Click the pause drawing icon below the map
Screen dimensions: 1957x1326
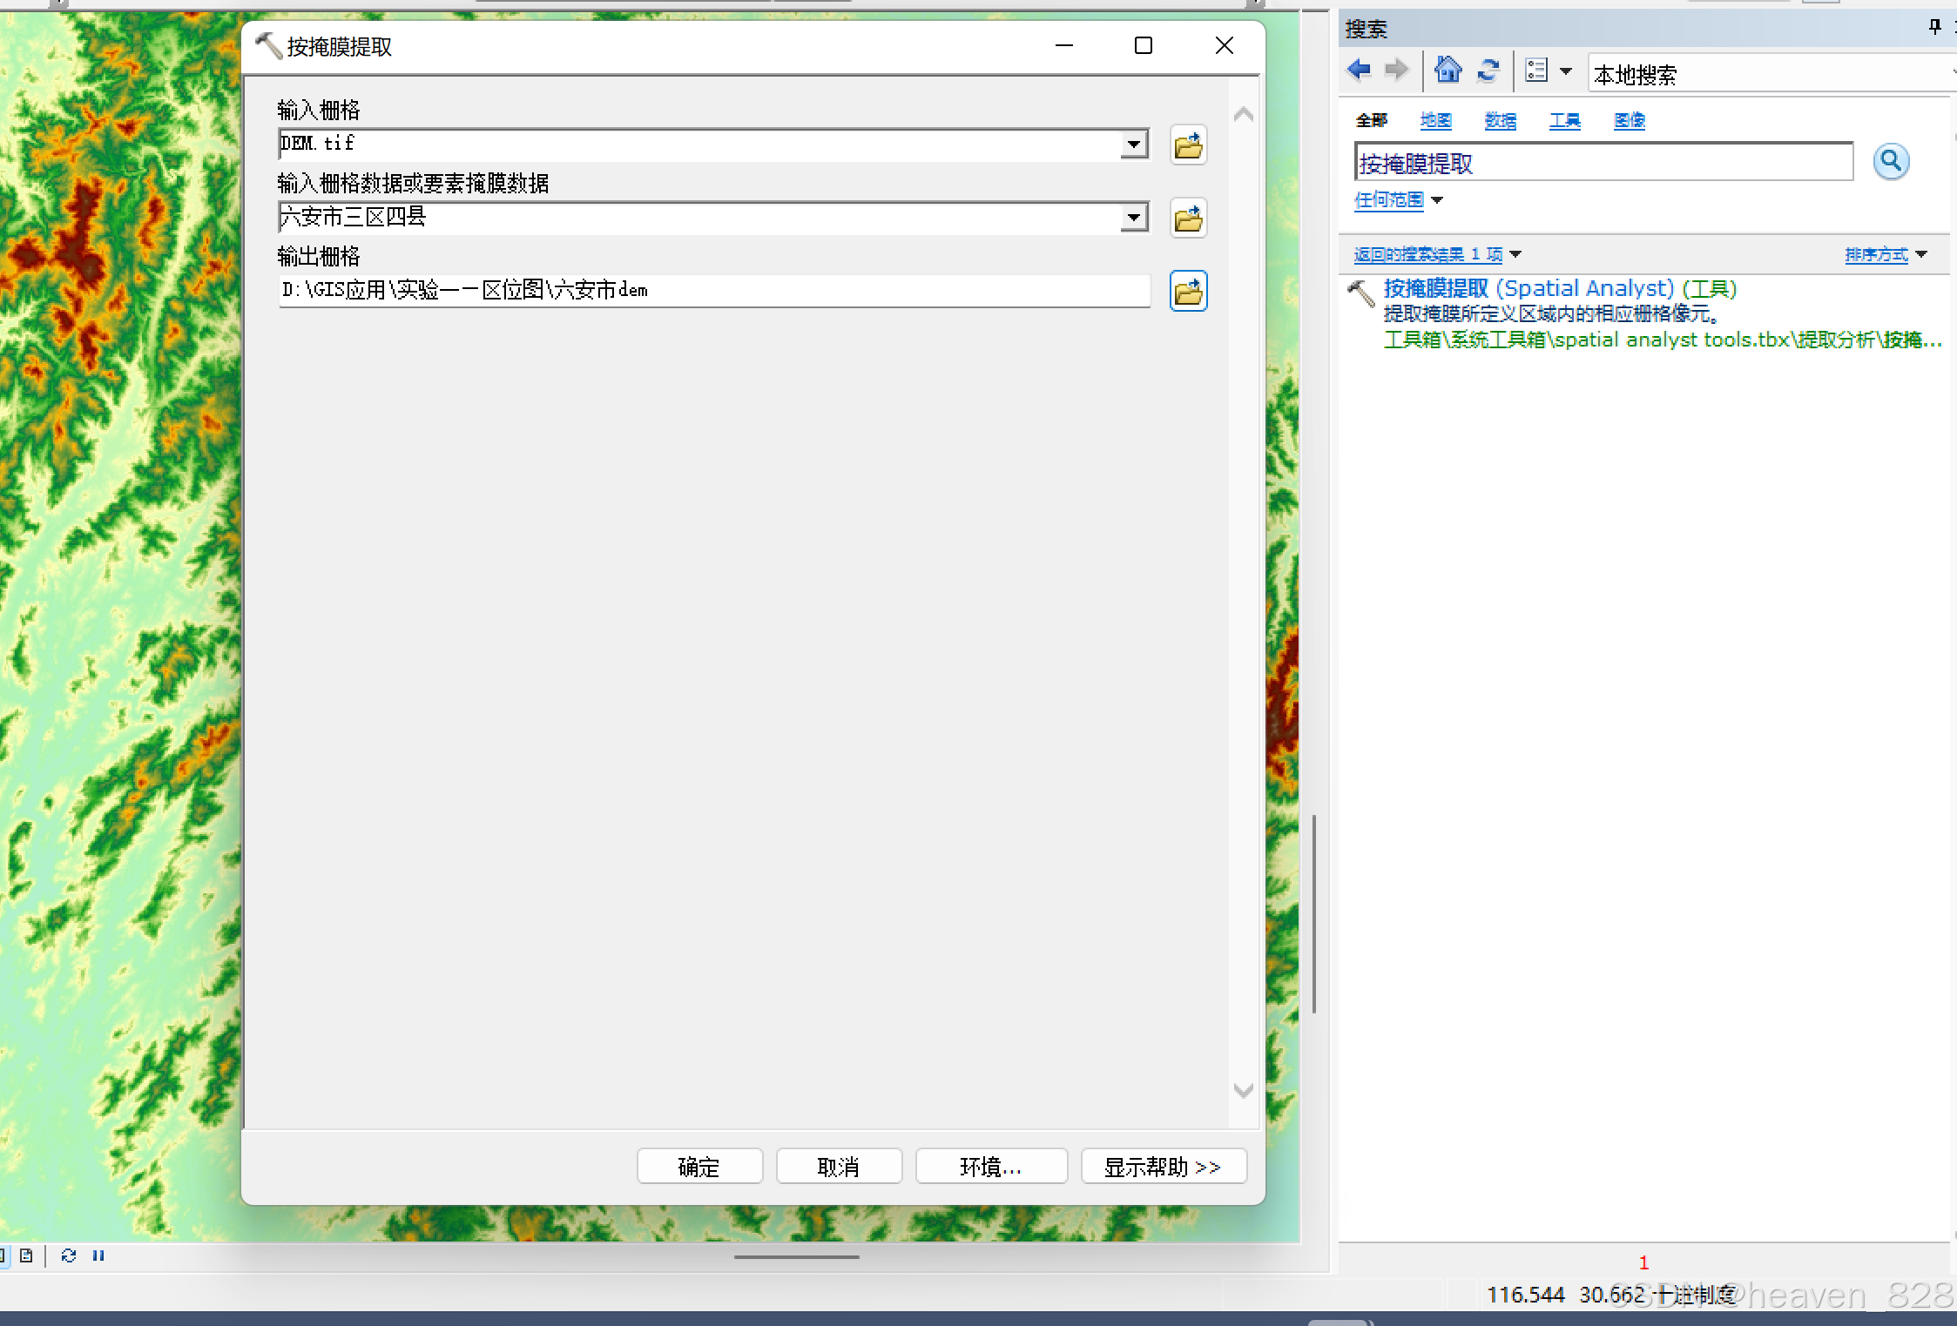(98, 1255)
